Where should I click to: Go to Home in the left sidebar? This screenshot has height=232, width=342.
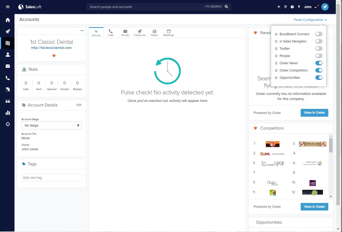click(8, 20)
